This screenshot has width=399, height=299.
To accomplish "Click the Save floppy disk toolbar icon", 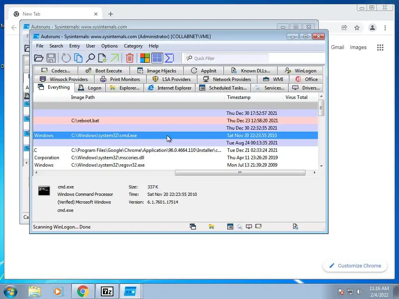I will click(x=51, y=58).
